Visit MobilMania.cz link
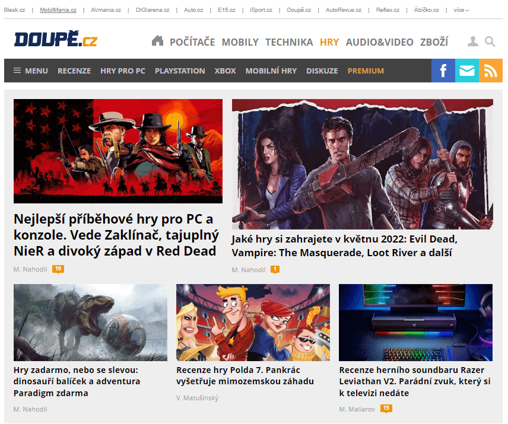Image resolution: width=508 pixels, height=424 pixels. (58, 10)
